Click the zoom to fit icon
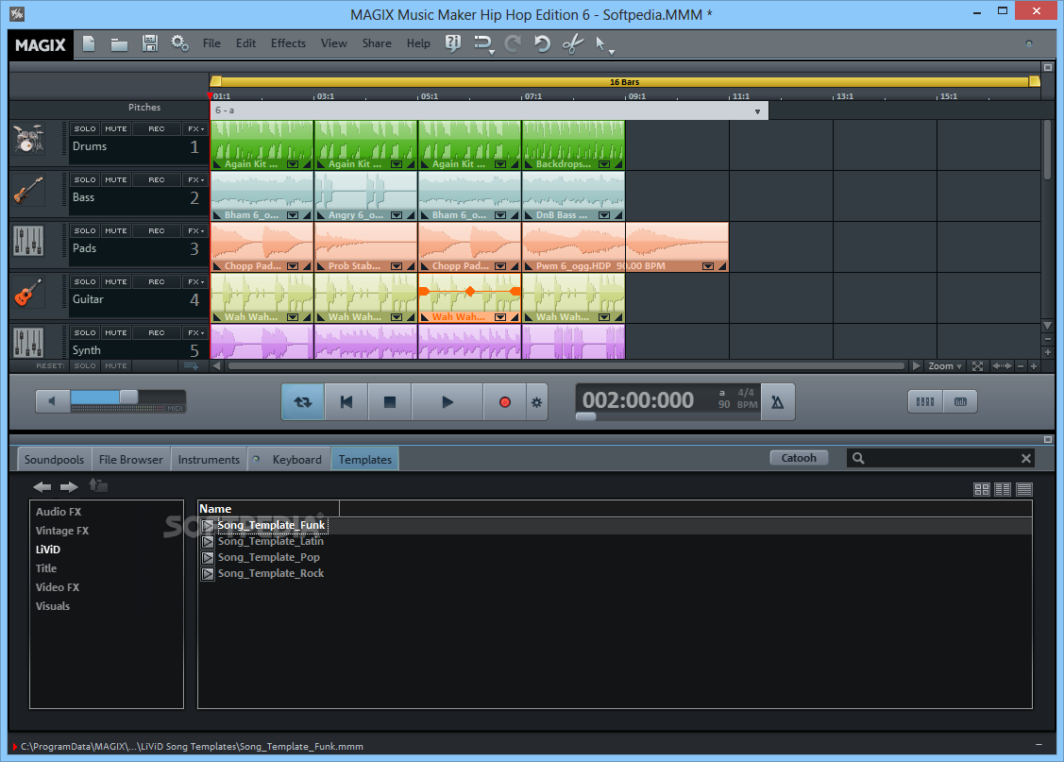1064x762 pixels. point(977,366)
